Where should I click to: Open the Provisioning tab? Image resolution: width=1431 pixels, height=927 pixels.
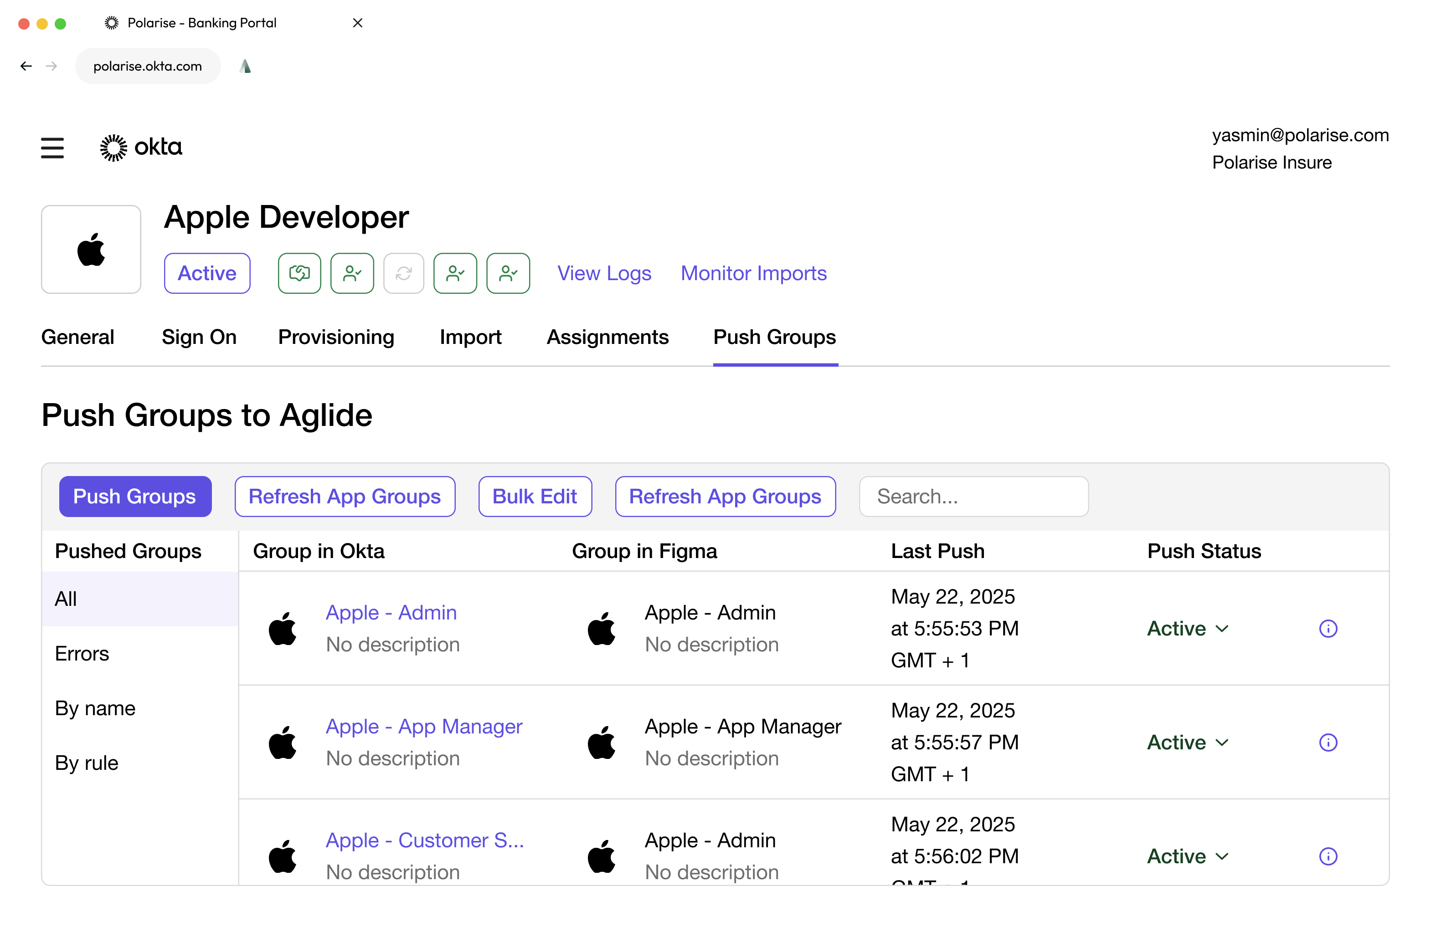point(336,337)
